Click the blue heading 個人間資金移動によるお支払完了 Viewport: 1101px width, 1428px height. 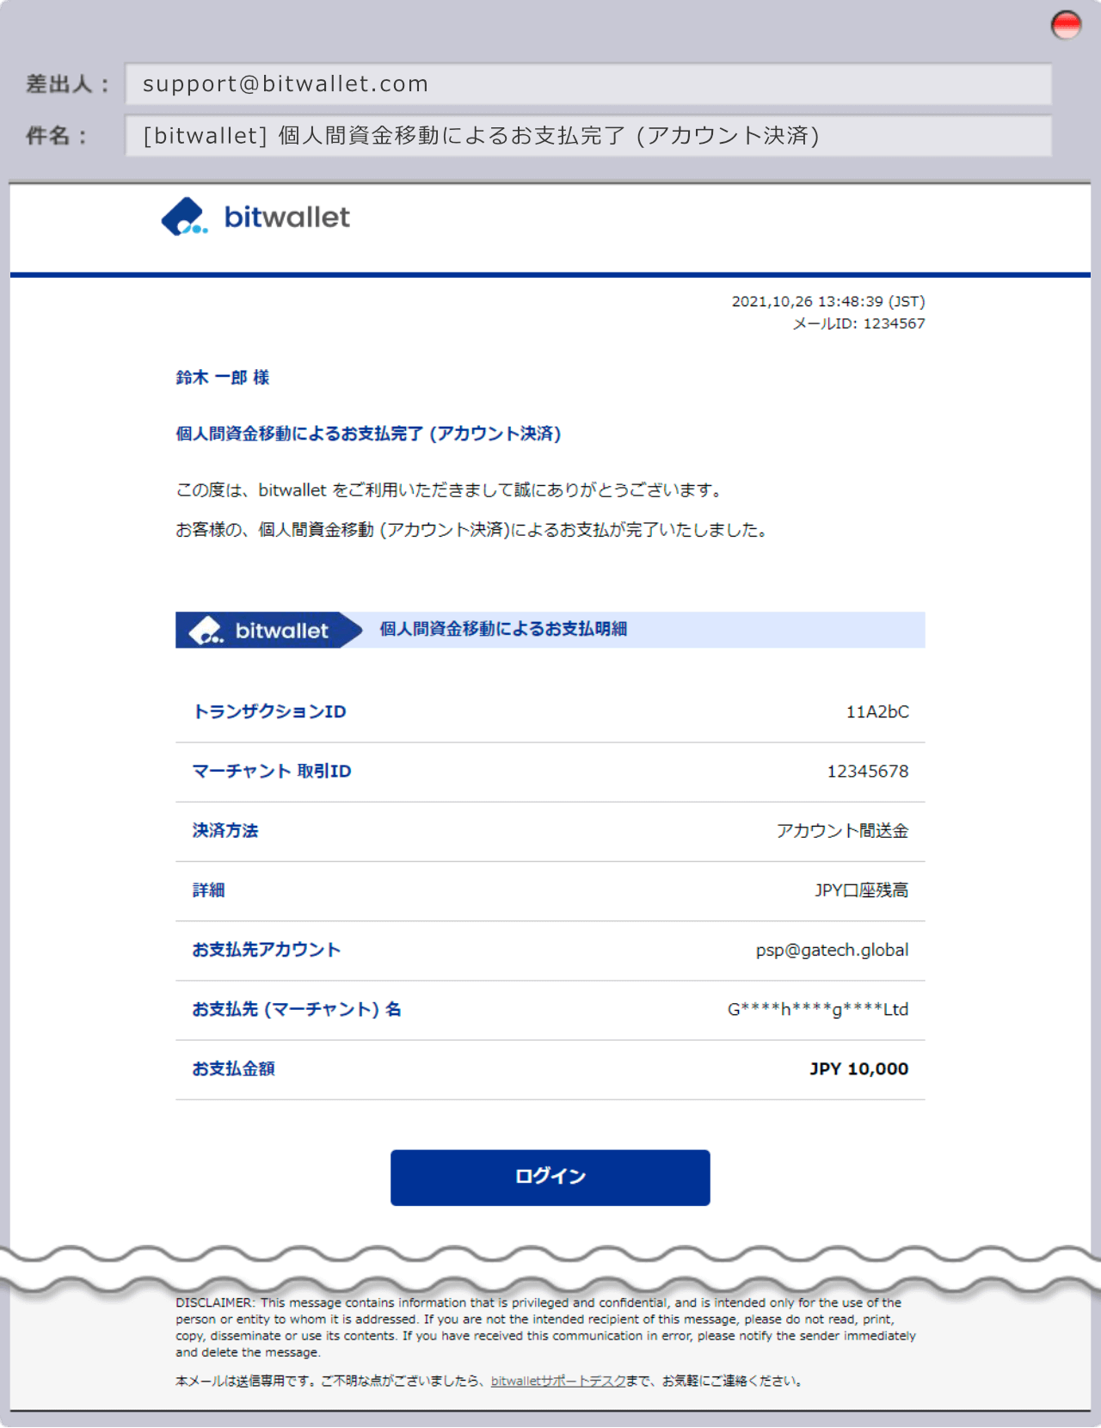368,434
